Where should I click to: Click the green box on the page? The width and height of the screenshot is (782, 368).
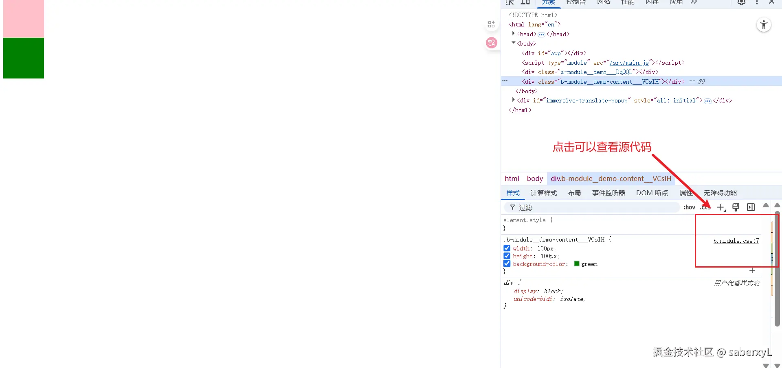coord(24,58)
